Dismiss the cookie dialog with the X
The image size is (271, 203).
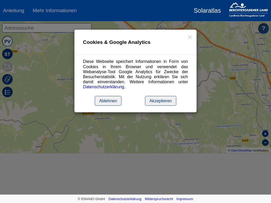tap(189, 37)
